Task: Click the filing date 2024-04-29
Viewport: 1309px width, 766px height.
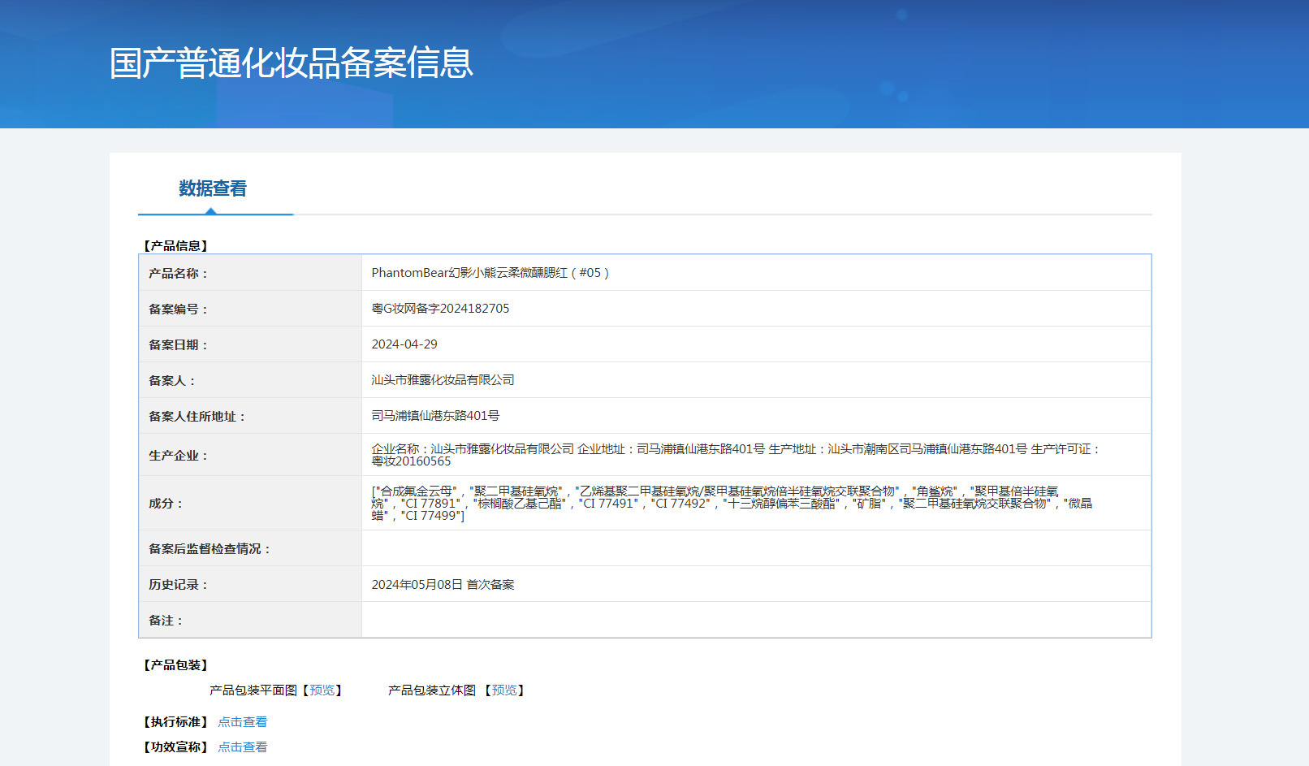Action: 404,344
